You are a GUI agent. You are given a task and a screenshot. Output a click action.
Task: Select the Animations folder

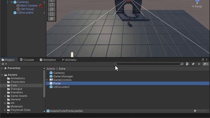coord(18,78)
